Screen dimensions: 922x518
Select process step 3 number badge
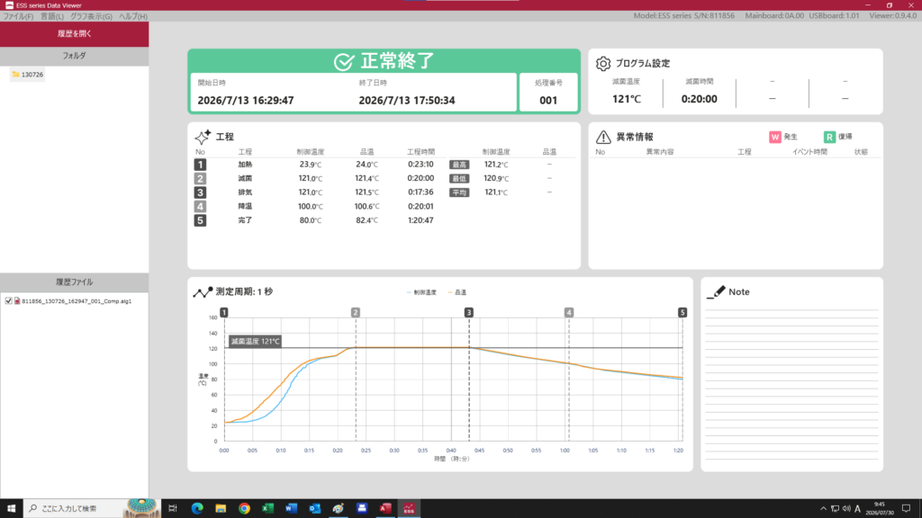[200, 192]
